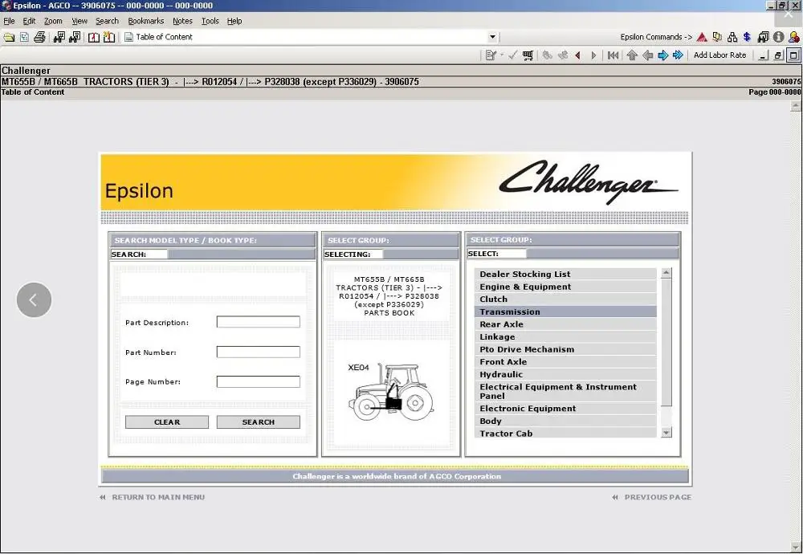Screen dimensions: 803x554
Task: Select Tractor Cab group
Action: (565, 434)
